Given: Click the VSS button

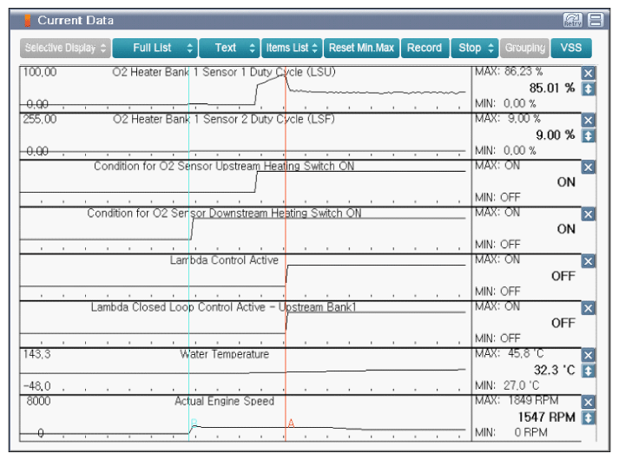Looking at the screenshot, I should point(571,48).
